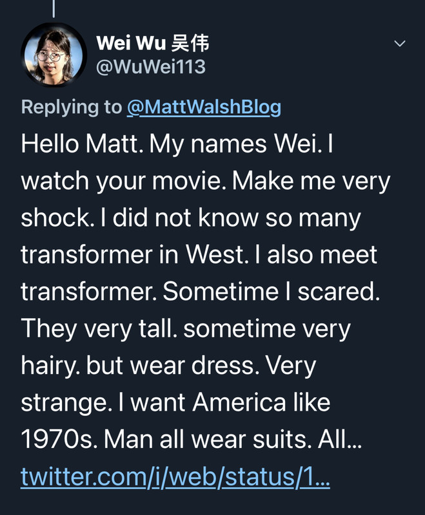This screenshot has height=515, width=425.
Task: Open Wei Wu's profile avatar picture
Action: [x=54, y=55]
